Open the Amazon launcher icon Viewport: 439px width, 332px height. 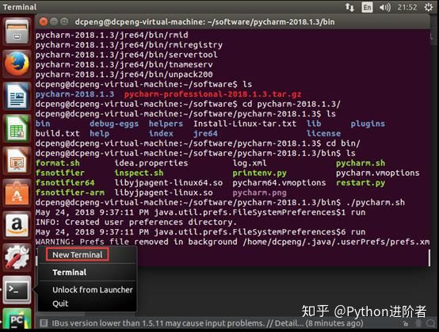coord(17,226)
